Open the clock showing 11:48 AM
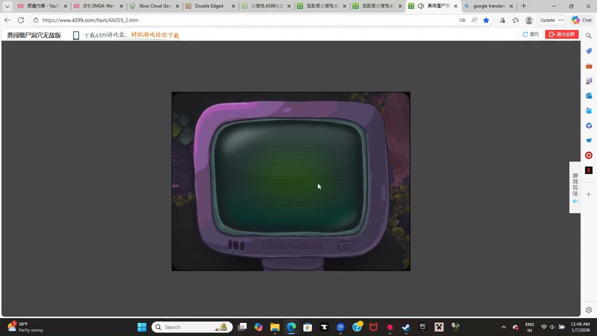 pos(580,327)
